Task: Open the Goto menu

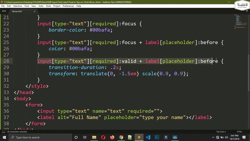Action: tap(41, 6)
